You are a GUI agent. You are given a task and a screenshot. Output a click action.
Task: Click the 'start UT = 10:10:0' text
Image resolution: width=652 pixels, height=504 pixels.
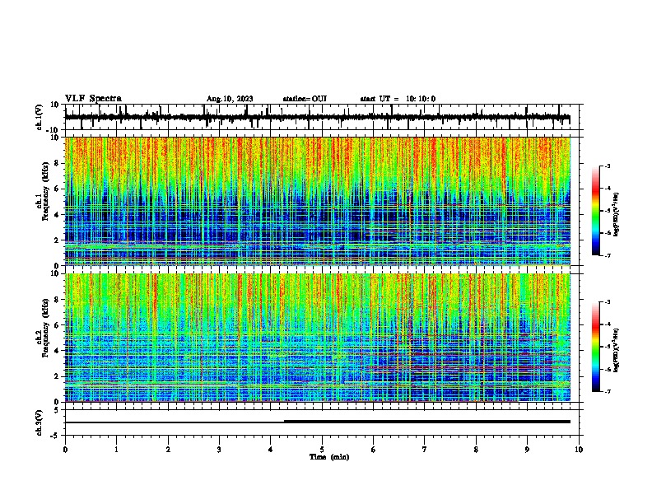pyautogui.click(x=398, y=99)
